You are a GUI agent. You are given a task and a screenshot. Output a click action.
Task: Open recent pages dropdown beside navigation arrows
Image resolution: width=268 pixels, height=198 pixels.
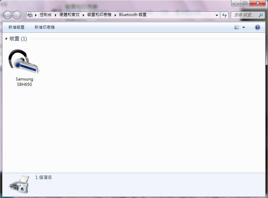coord(23,15)
